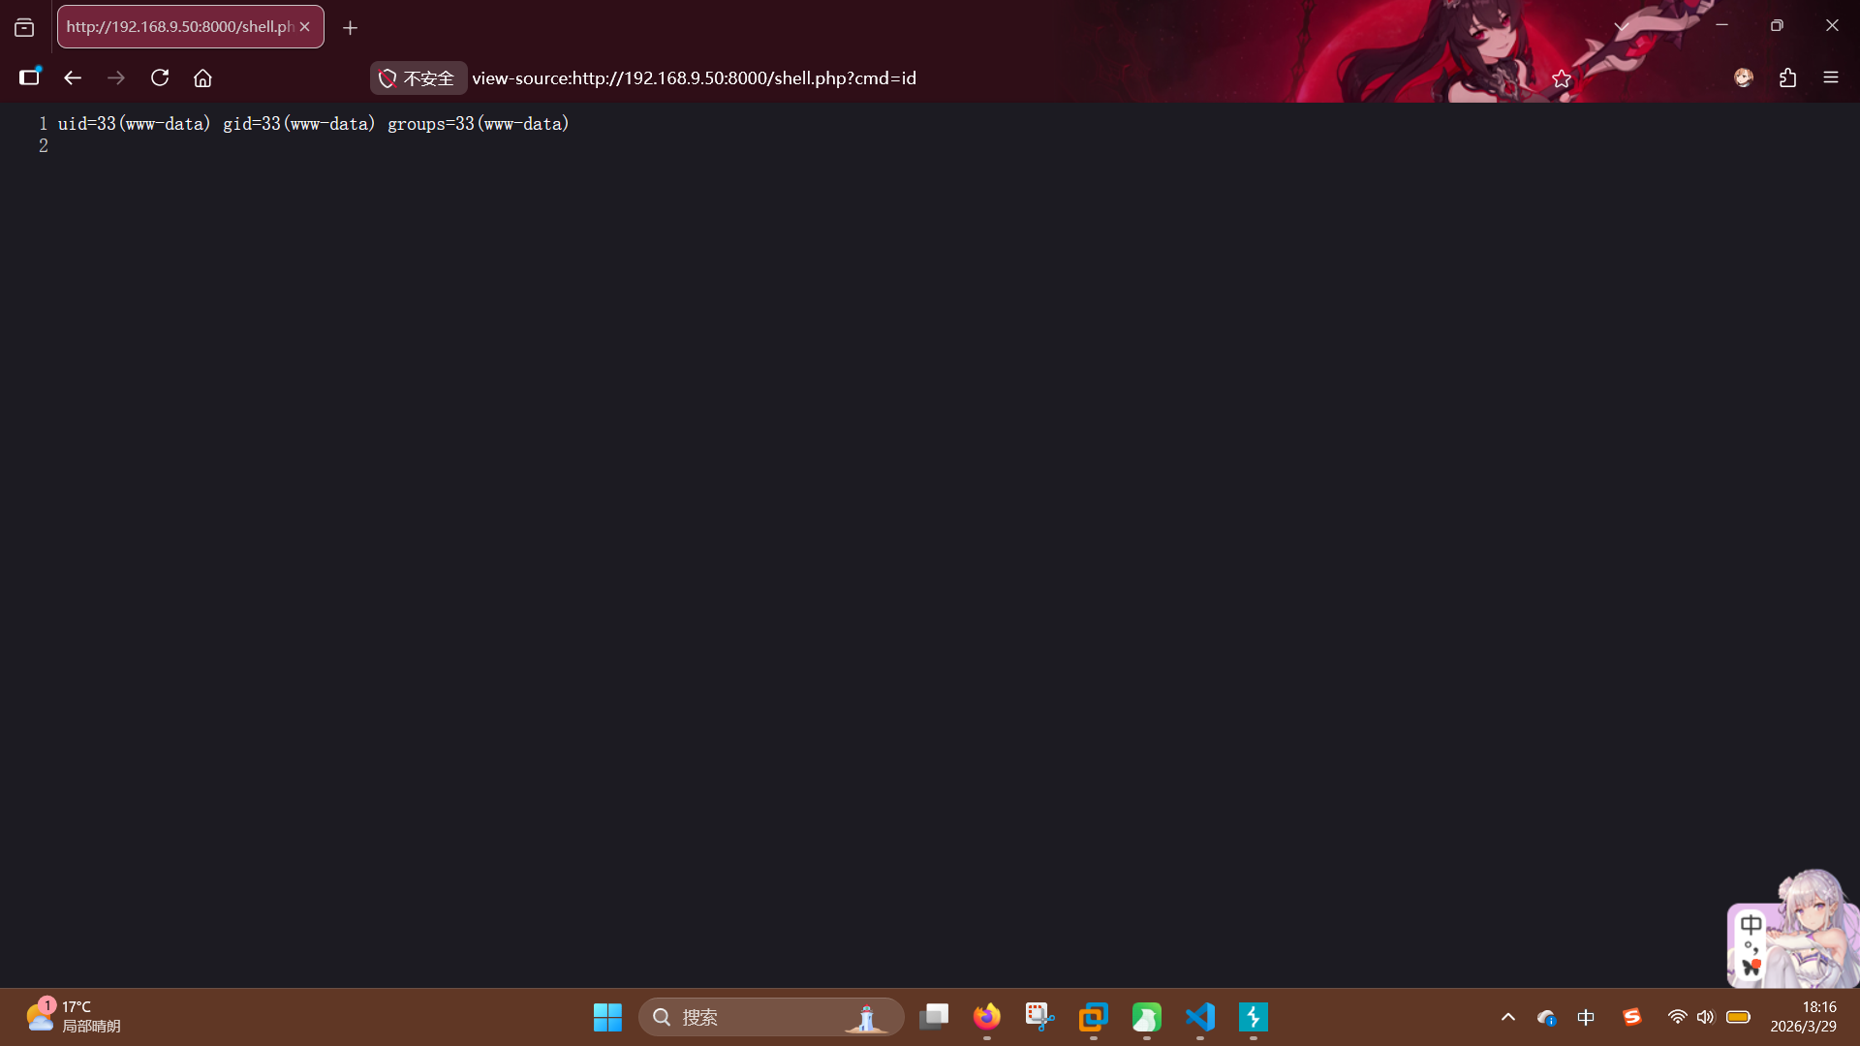The height and width of the screenshot is (1046, 1860).
Task: Click the profile avatar icon
Action: pos(1743,77)
